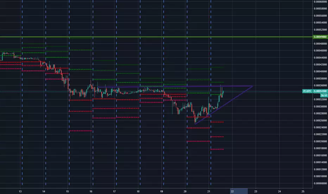
Task: Click the 0.00022000 price axis label
Action: [320, 134]
